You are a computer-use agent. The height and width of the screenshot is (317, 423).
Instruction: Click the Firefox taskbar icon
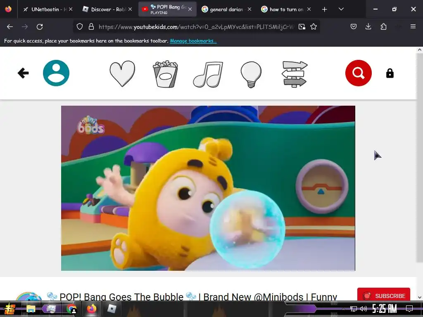click(91, 309)
